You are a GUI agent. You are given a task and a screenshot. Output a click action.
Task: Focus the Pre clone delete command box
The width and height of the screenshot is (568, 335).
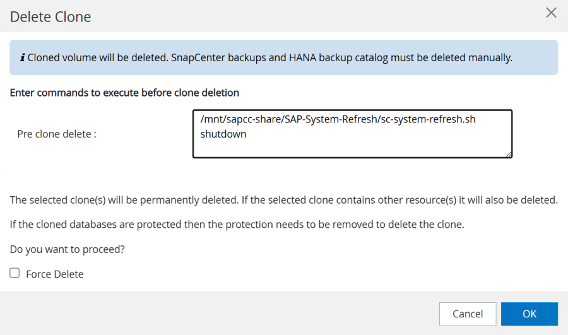click(x=352, y=146)
